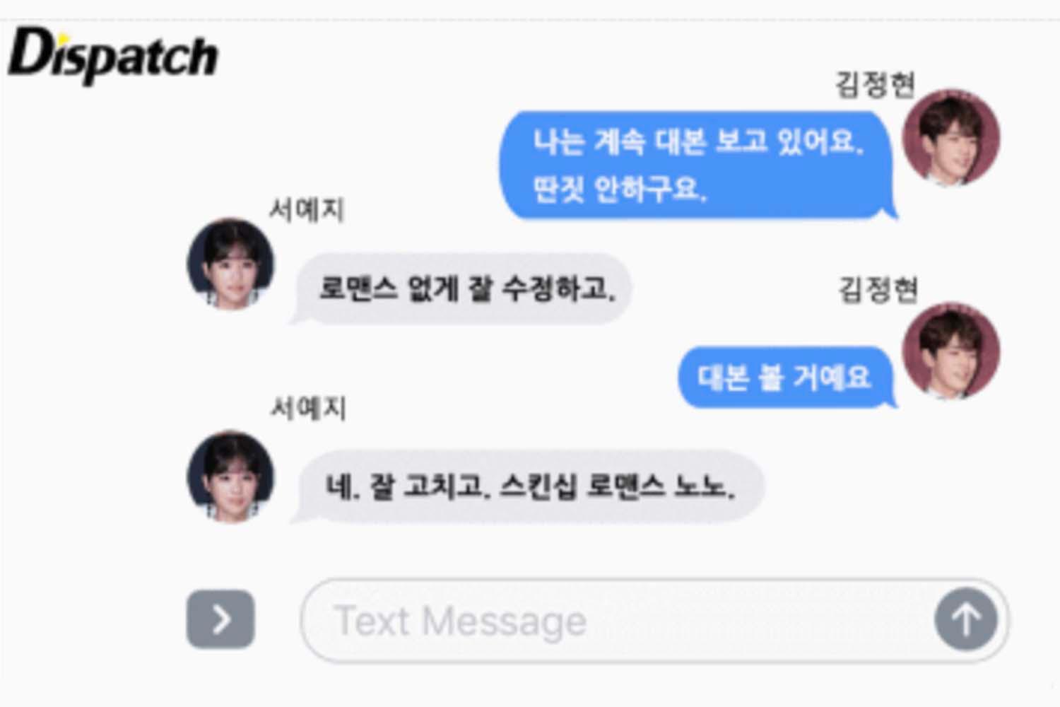Select the gray bubble '로맨스 없게 잘 수정하고'
The image size is (1060, 707).
[461, 288]
